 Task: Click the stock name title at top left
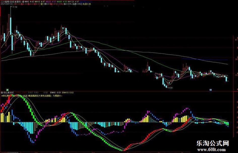pyautogui.click(x=11, y=2)
